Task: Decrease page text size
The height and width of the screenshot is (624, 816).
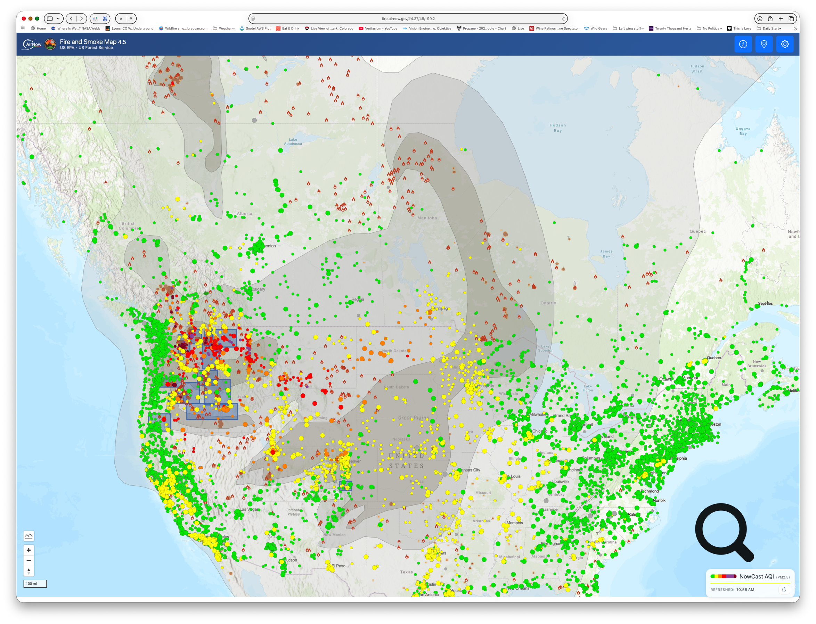Action: pos(121,18)
